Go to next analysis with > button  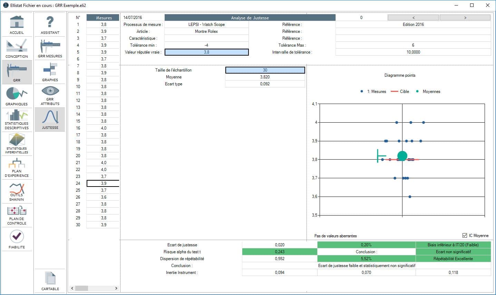click(x=465, y=17)
